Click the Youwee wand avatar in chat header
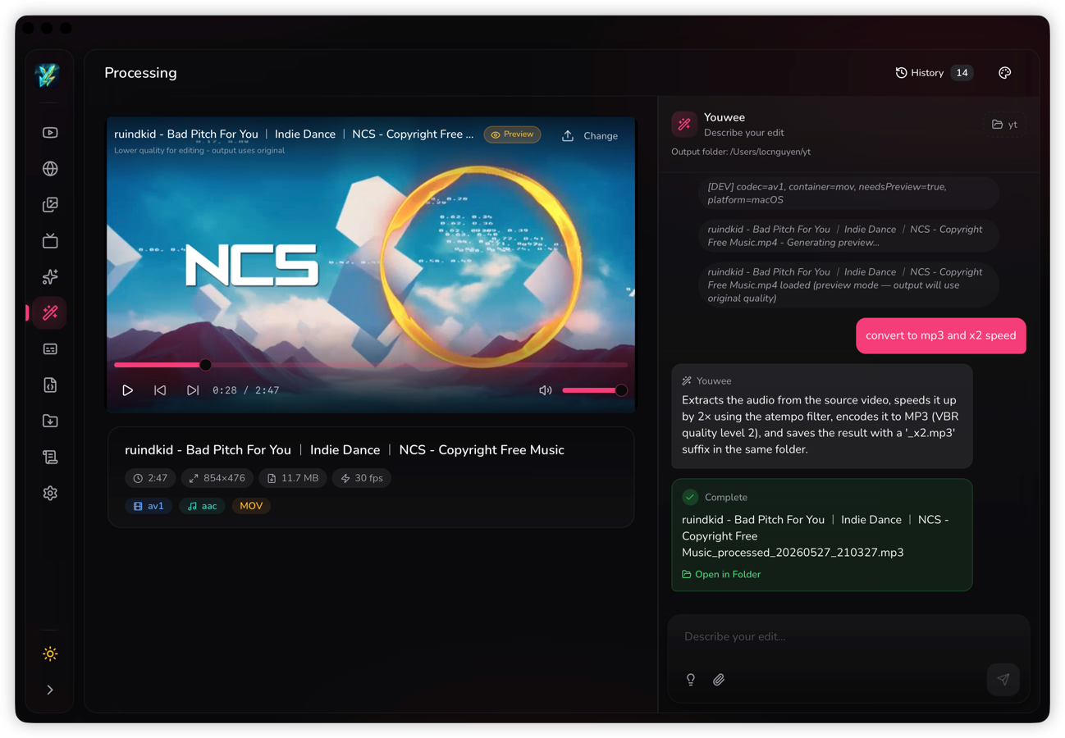The width and height of the screenshot is (1065, 738). coord(684,125)
